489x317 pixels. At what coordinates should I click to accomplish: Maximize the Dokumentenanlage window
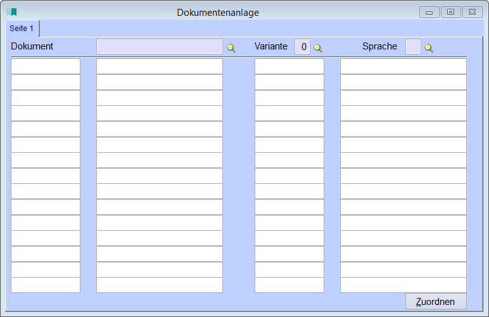tap(450, 12)
